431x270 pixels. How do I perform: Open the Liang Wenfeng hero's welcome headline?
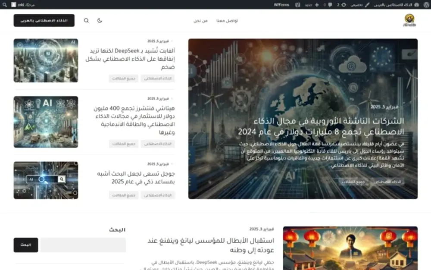tap(211, 245)
